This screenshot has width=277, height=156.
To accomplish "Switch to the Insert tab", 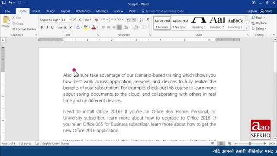I will tap(36, 11).
